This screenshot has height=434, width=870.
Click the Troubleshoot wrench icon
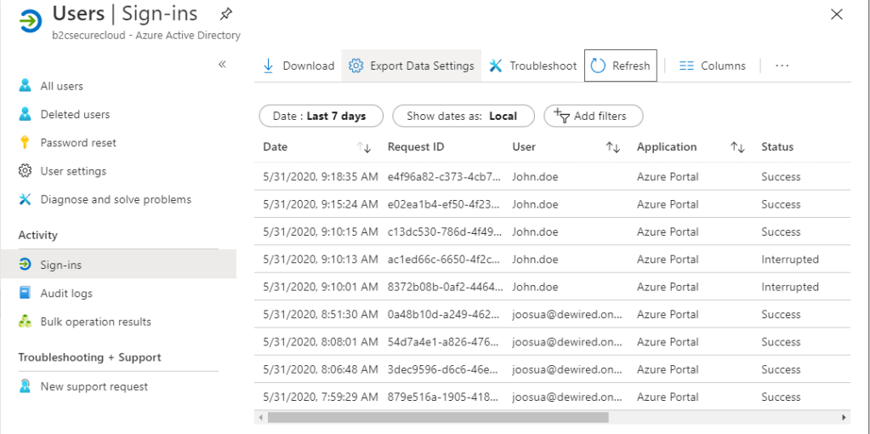(495, 66)
